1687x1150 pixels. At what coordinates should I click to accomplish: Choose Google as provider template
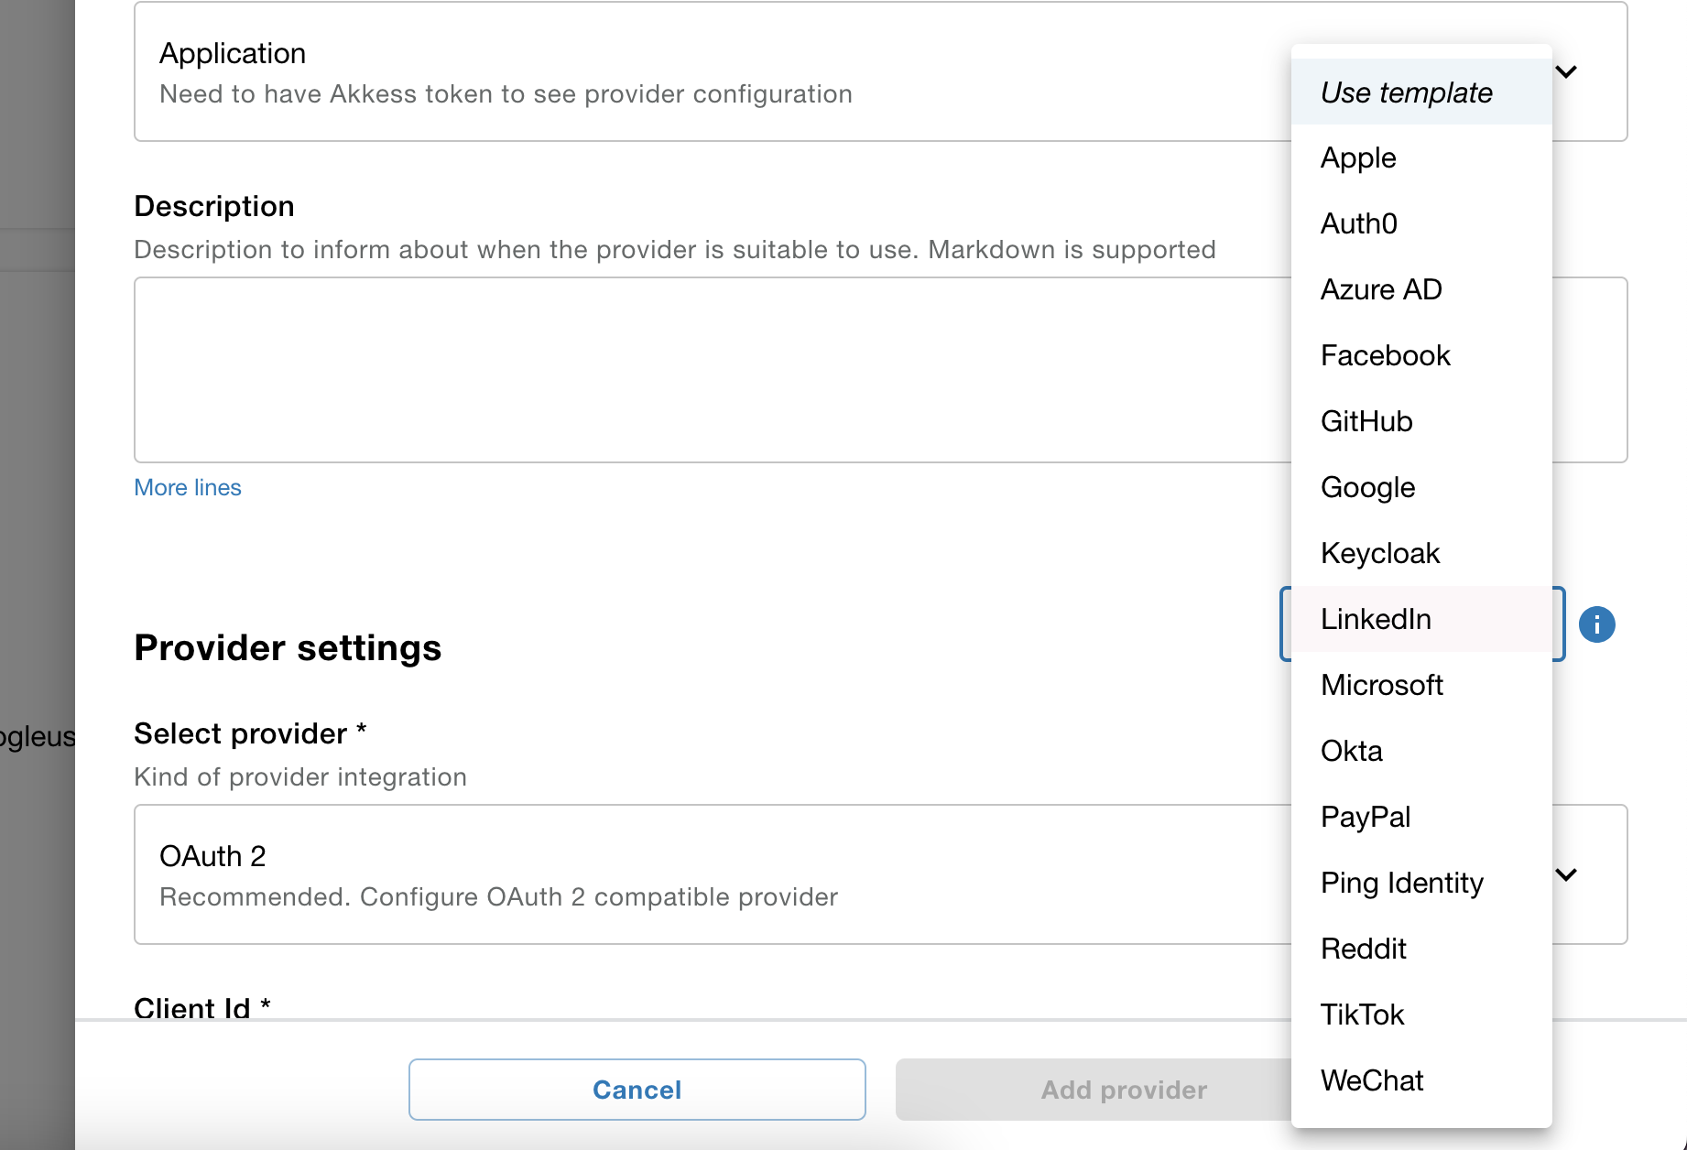(1367, 487)
